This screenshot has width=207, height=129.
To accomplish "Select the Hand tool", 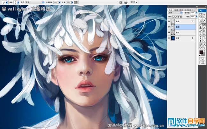I will click(x=200, y=48).
